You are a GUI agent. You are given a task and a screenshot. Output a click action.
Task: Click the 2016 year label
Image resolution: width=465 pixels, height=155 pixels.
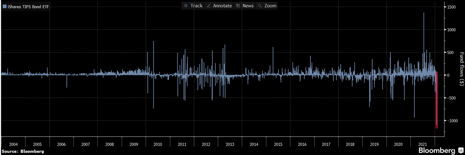[302, 144]
